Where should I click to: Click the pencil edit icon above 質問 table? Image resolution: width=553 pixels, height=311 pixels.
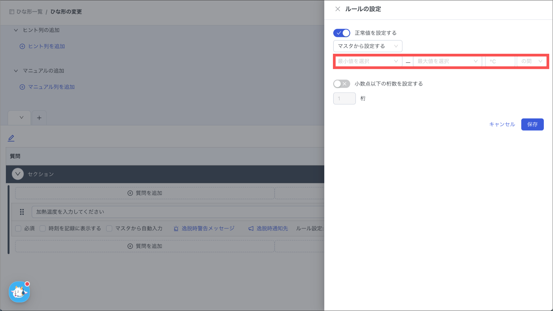tap(11, 138)
